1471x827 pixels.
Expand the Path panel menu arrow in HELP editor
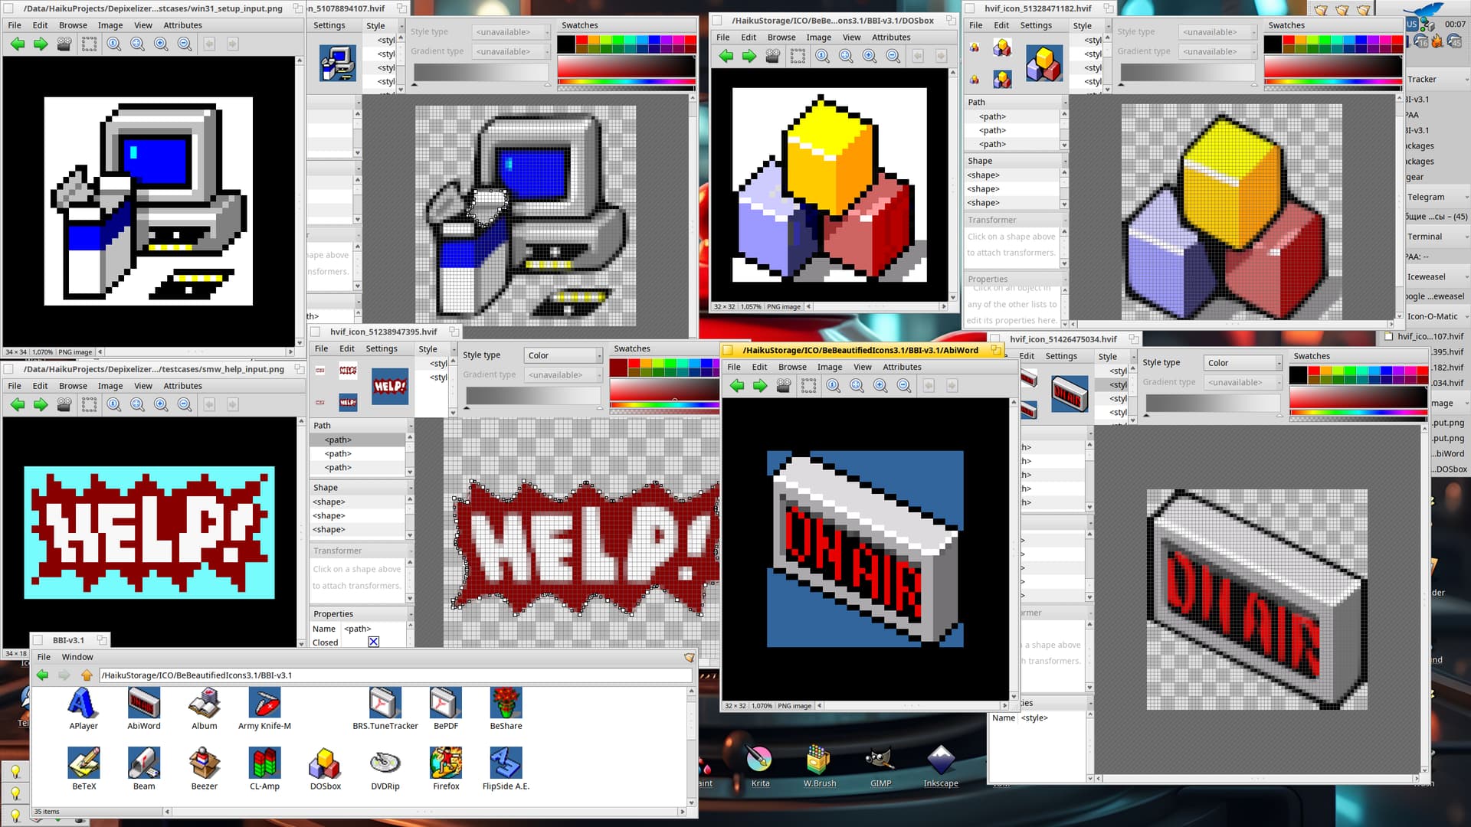coord(410,426)
